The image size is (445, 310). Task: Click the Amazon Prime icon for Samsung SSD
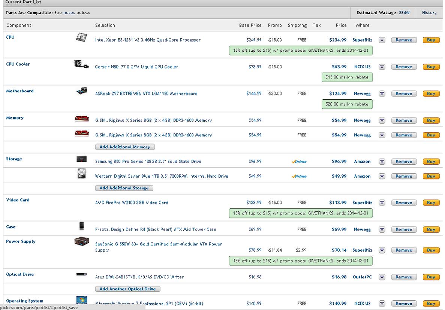299,162
